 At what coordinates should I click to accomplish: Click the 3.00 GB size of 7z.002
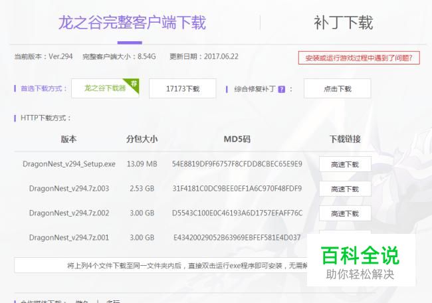pyautogui.click(x=142, y=213)
